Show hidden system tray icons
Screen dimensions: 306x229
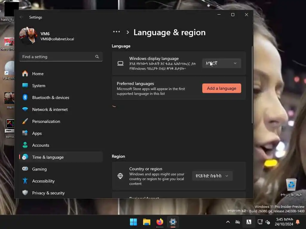(228, 222)
